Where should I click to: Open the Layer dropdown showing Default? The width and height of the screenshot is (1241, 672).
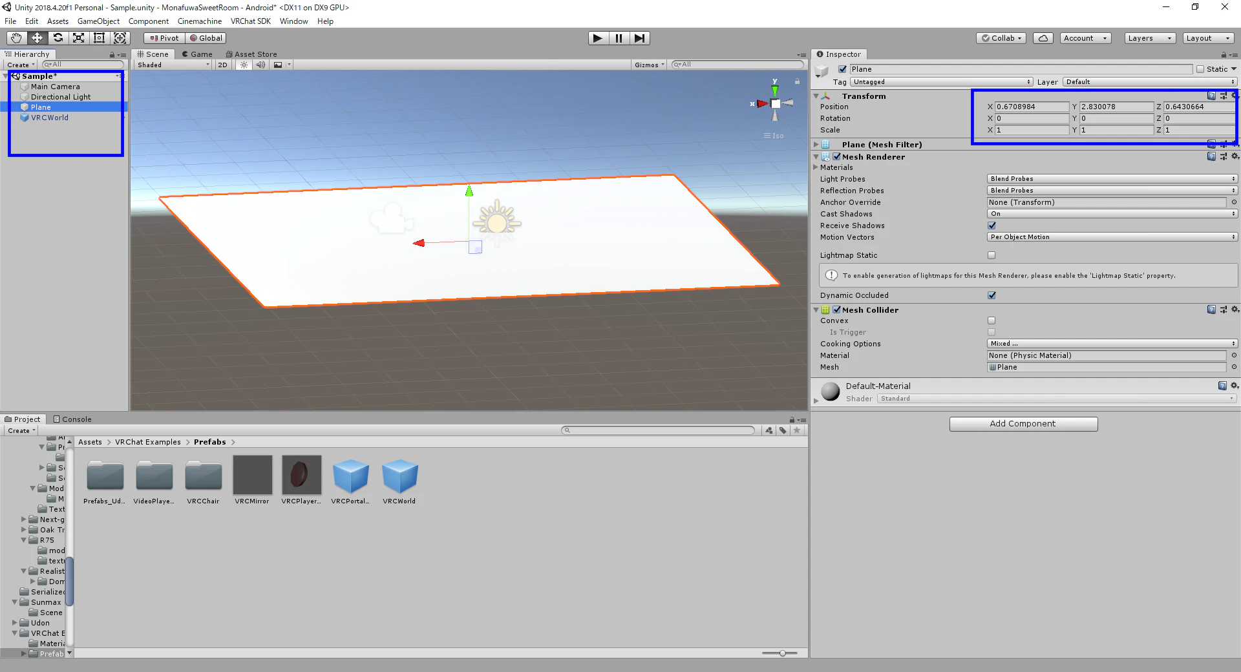pyautogui.click(x=1151, y=82)
